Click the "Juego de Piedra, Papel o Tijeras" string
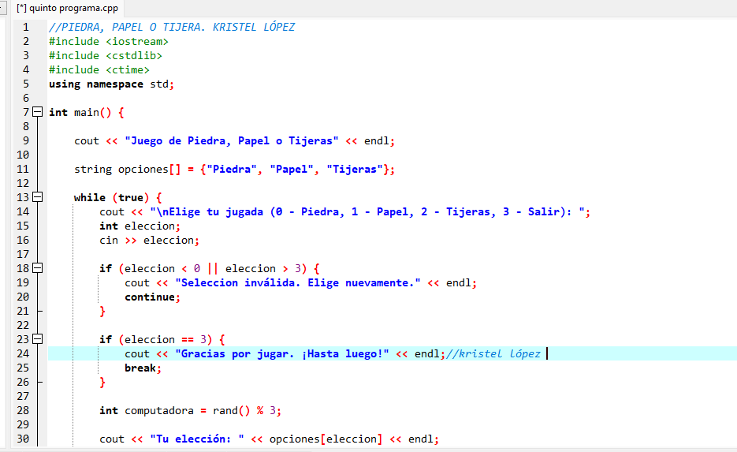This screenshot has width=737, height=452. tap(231, 140)
